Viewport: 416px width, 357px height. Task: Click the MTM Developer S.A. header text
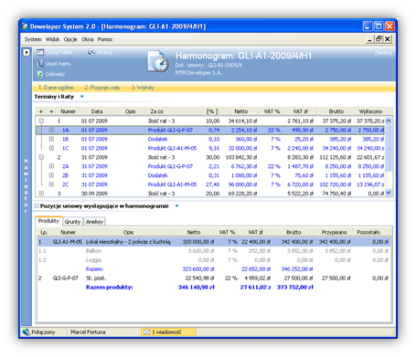(x=198, y=73)
